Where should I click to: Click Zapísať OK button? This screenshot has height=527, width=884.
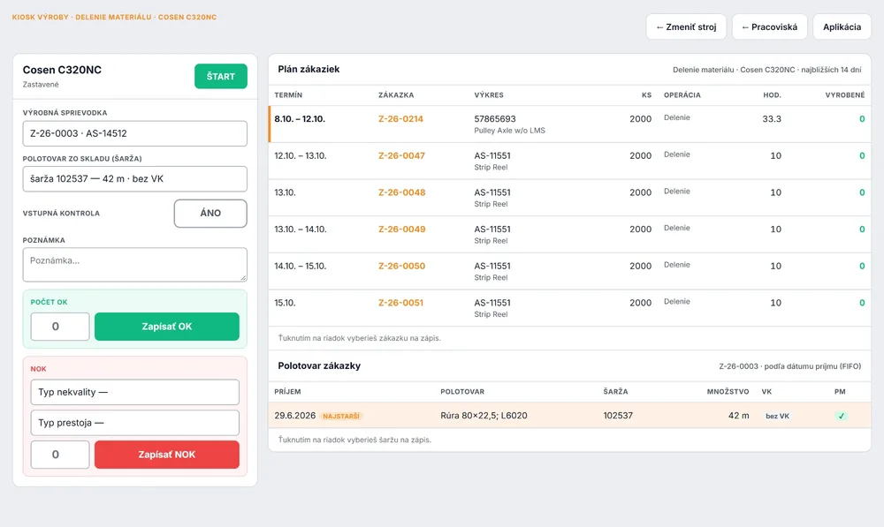tap(167, 327)
